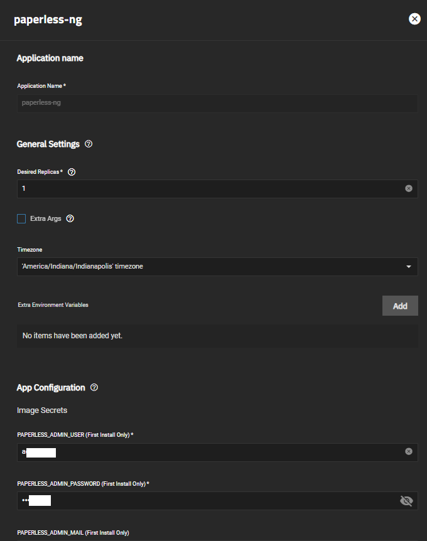Image resolution: width=427 pixels, height=541 pixels.
Task: Click the 'Extra Environment Variables' label
Action: (53, 305)
